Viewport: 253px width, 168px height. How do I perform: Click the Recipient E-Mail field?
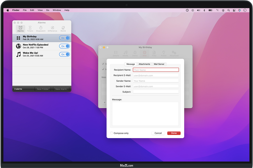156,75
